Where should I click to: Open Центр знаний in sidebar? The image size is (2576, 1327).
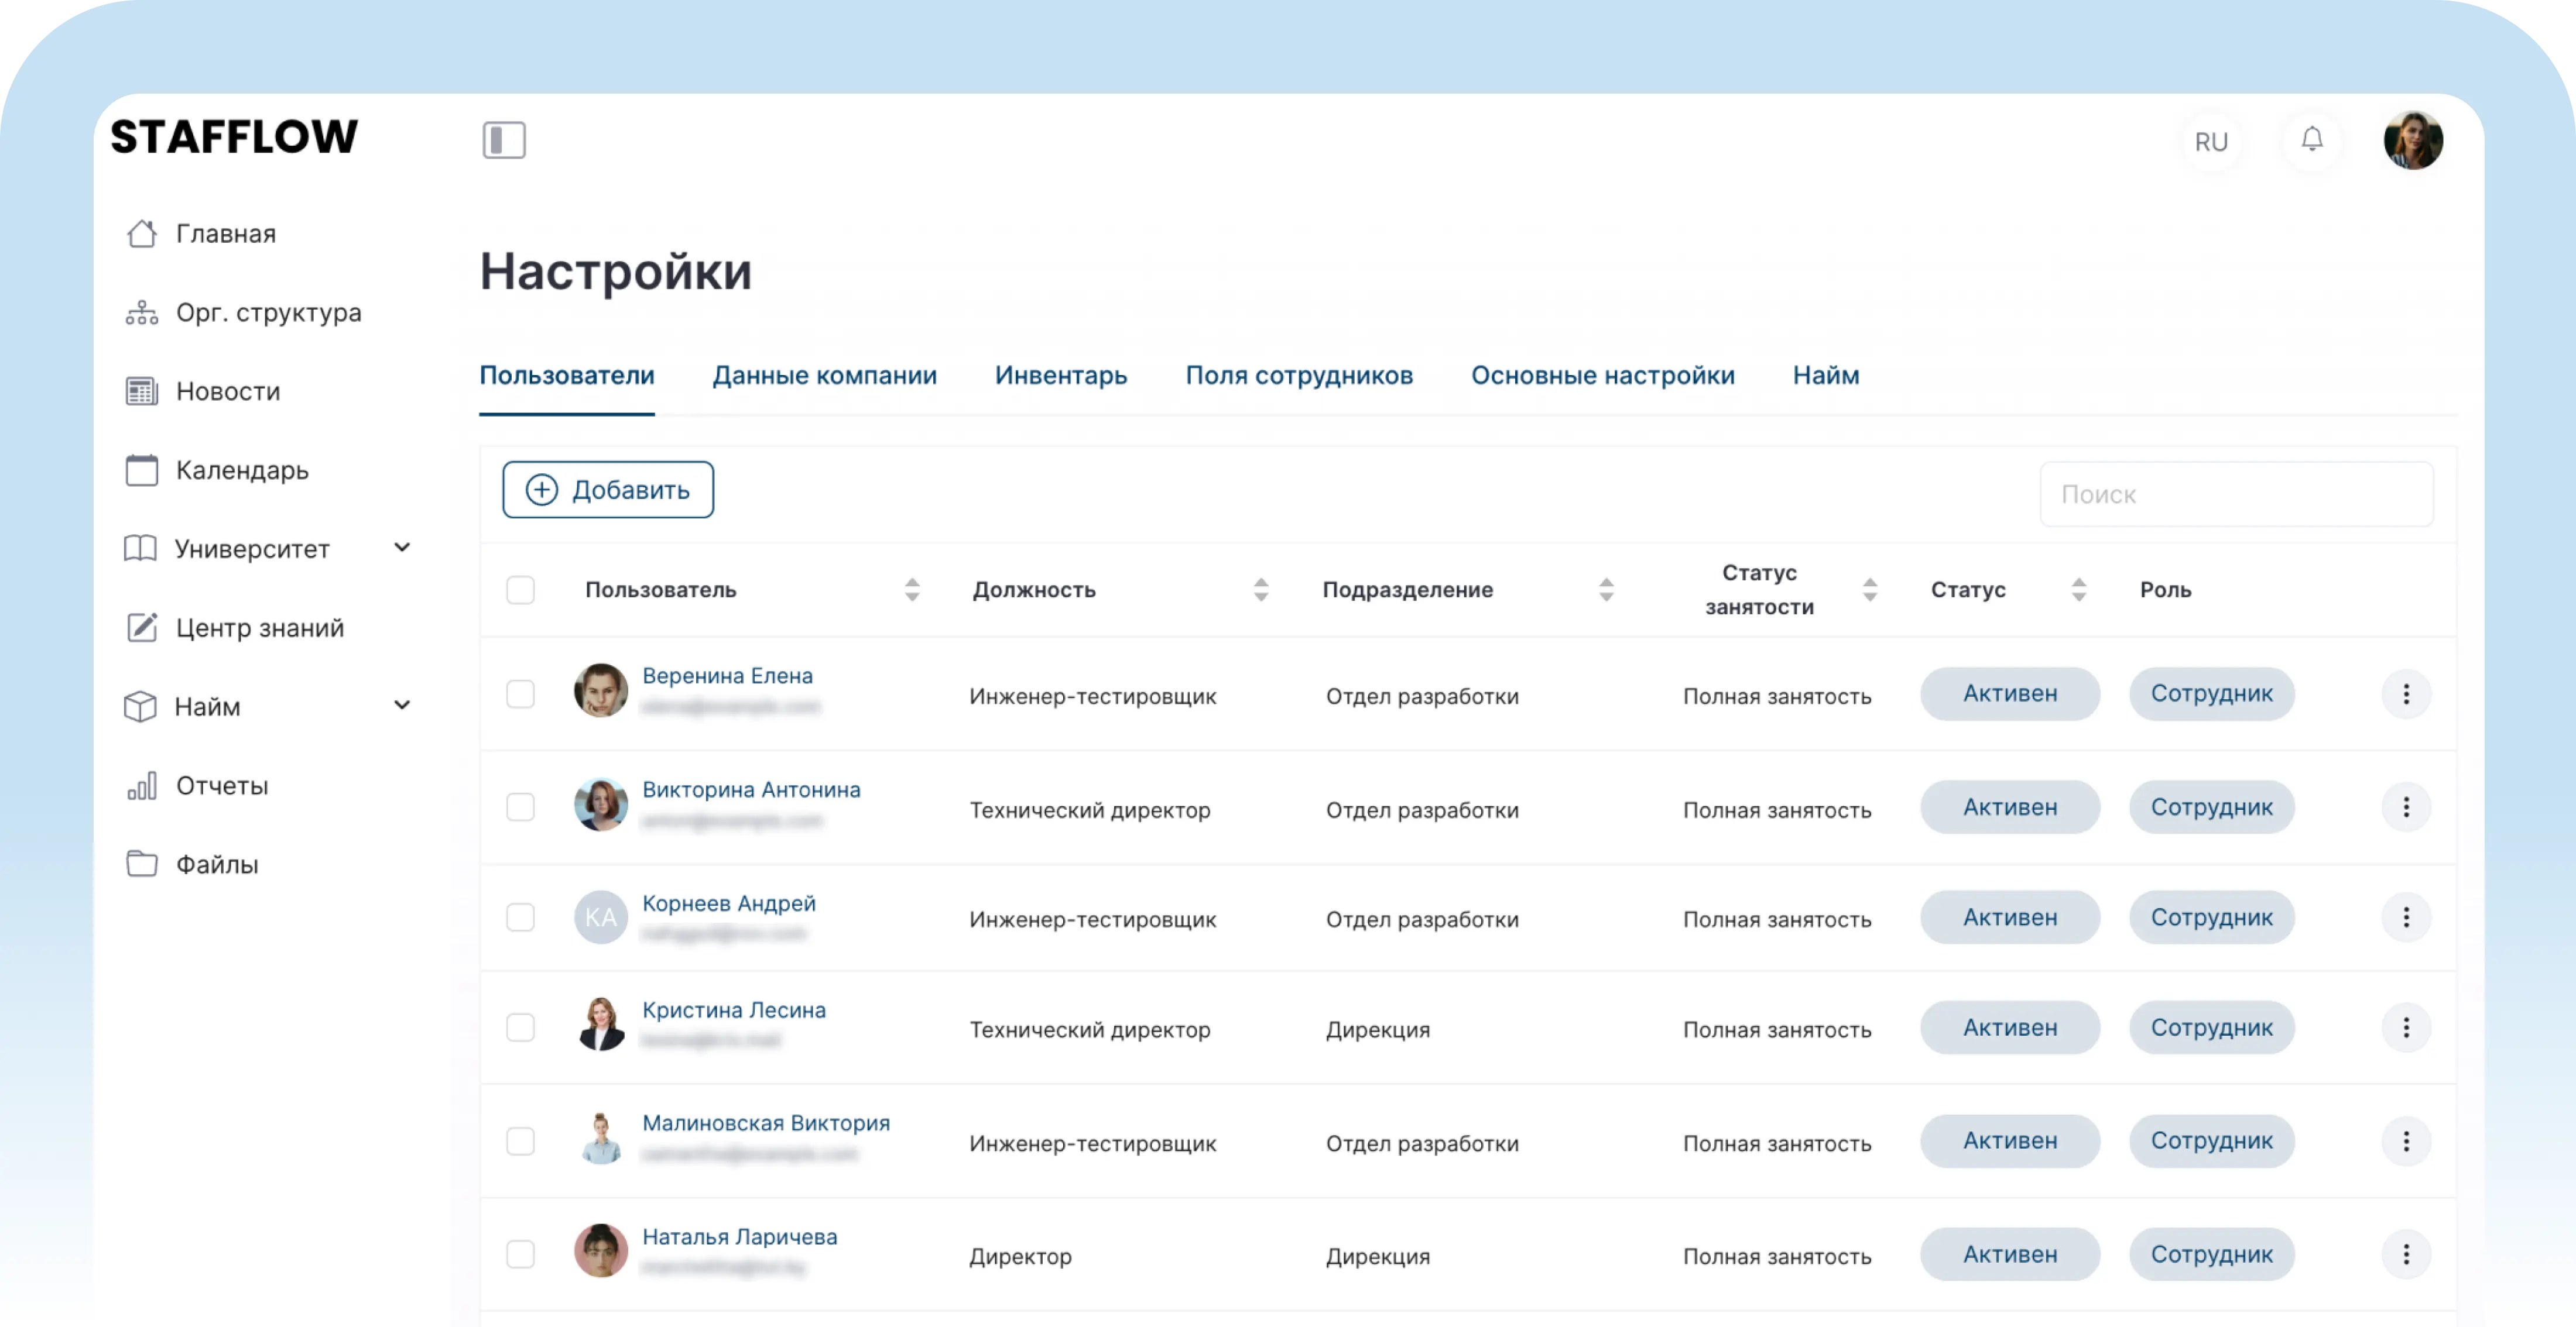235,627
